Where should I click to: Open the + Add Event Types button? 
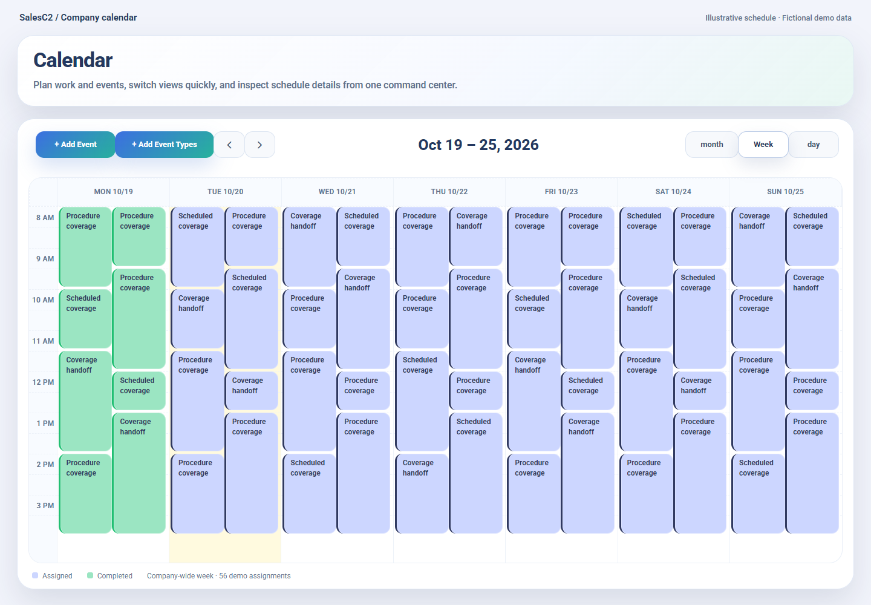click(165, 145)
